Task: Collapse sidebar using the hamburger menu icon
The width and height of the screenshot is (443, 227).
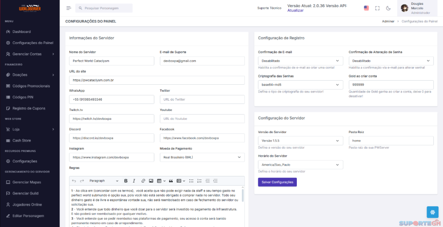Action: (x=69, y=8)
